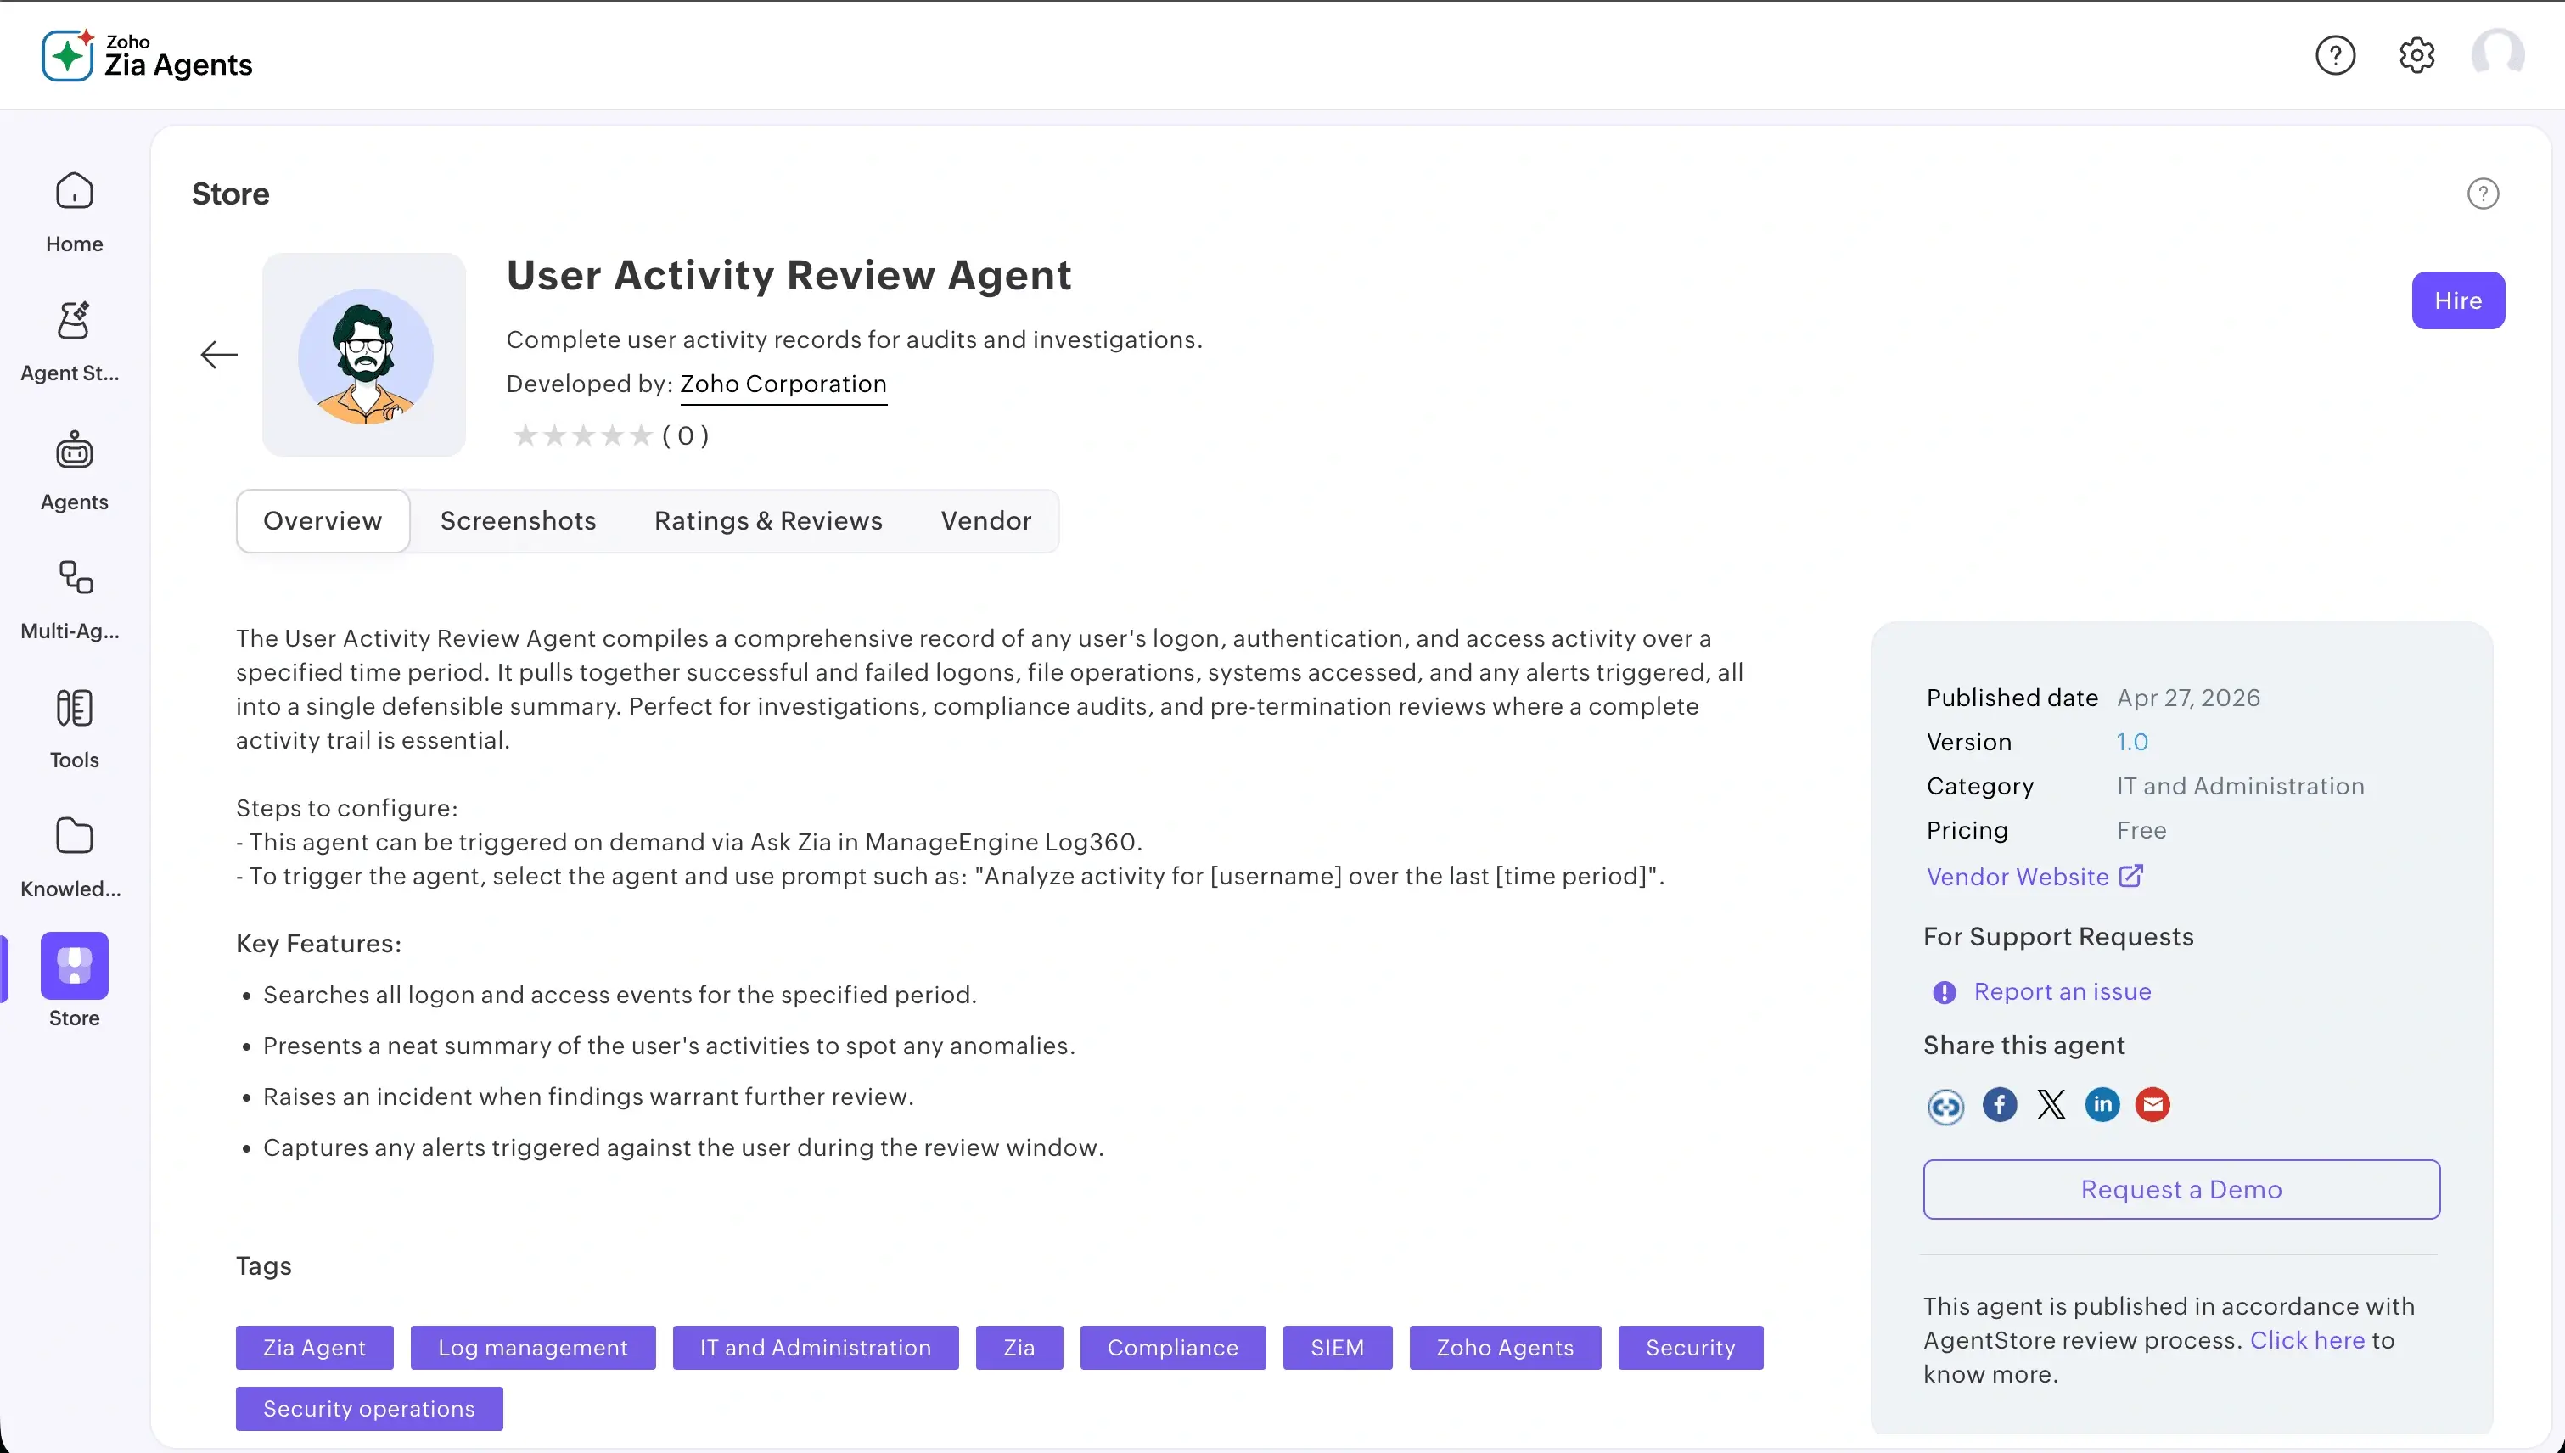This screenshot has width=2565, height=1453.
Task: Click the User Activity Review Agent title
Action: (x=789, y=276)
